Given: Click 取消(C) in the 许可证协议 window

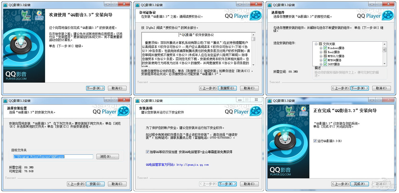Looking at the screenshot, I should coord(249,88).
